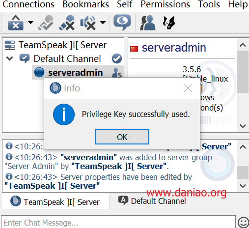Open the Bookmarks menu
Screen dimensions: 249x228
point(85,4)
